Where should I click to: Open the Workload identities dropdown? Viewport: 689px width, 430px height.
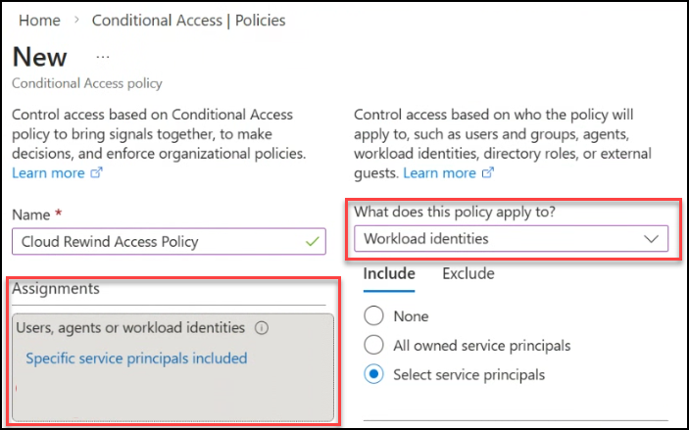click(x=510, y=238)
